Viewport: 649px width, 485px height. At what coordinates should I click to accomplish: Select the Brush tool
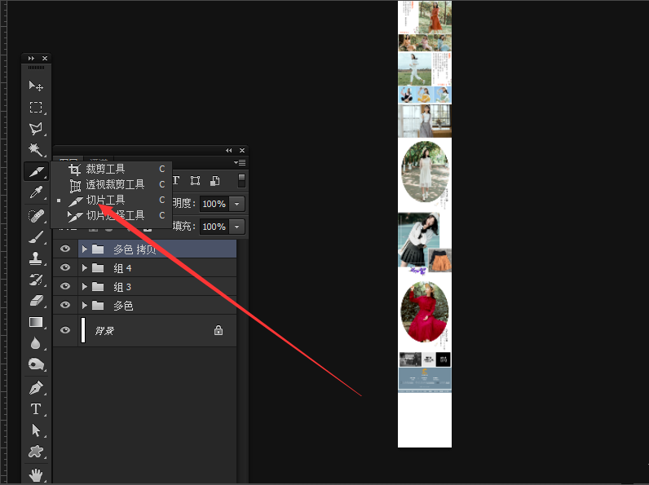tap(36, 237)
